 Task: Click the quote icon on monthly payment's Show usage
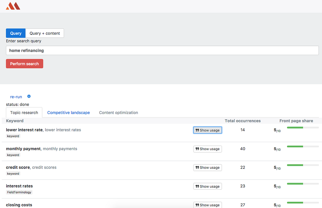[x=197, y=149]
